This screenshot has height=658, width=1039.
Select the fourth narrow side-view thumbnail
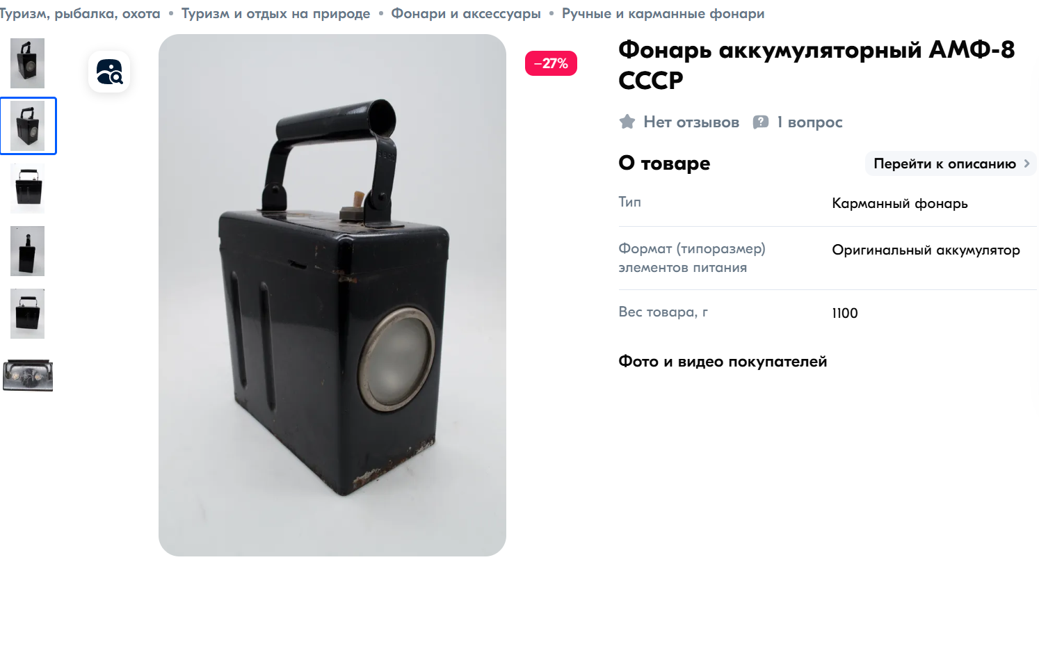[28, 251]
